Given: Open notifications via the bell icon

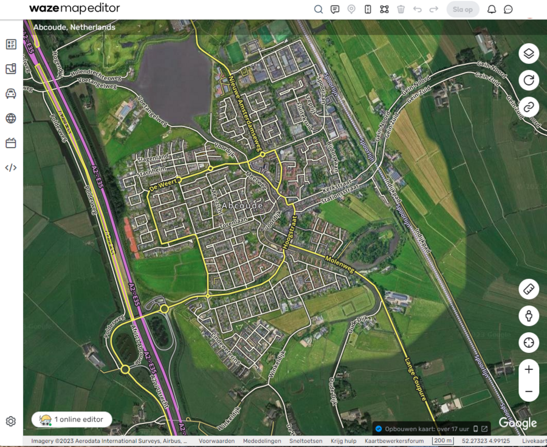Looking at the screenshot, I should (492, 9).
